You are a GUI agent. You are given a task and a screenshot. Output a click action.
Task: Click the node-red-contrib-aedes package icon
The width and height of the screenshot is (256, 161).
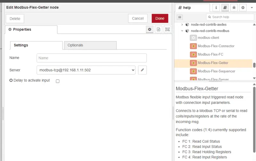pyautogui.click(x=187, y=25)
